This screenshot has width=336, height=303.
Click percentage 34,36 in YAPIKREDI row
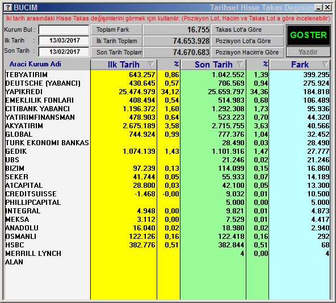[259, 92]
